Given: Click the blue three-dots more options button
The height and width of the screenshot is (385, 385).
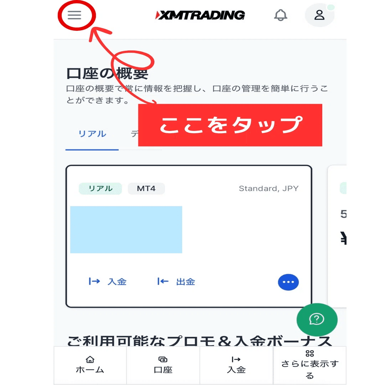Looking at the screenshot, I should coord(288,282).
